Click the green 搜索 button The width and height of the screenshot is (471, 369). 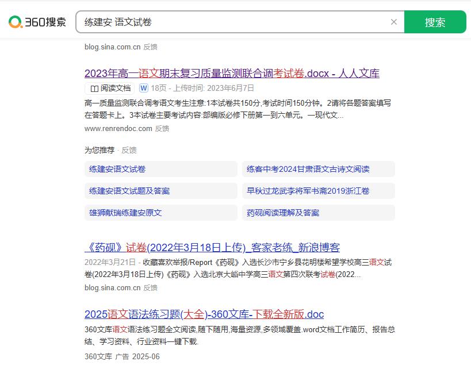(x=435, y=22)
